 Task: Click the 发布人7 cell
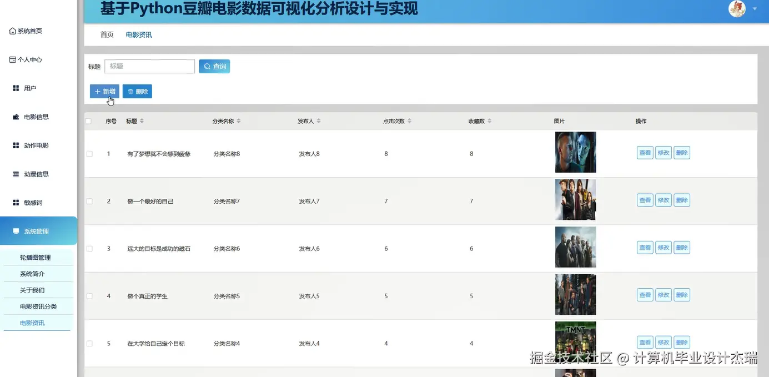[309, 201]
